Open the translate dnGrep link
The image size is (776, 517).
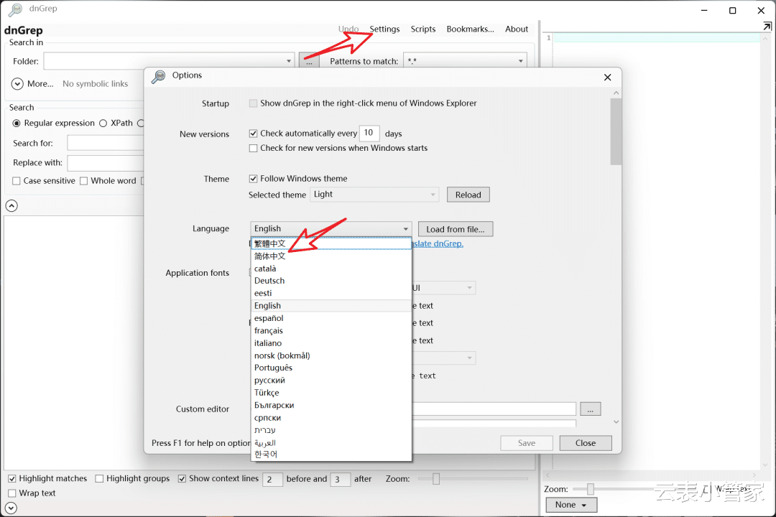click(x=438, y=243)
